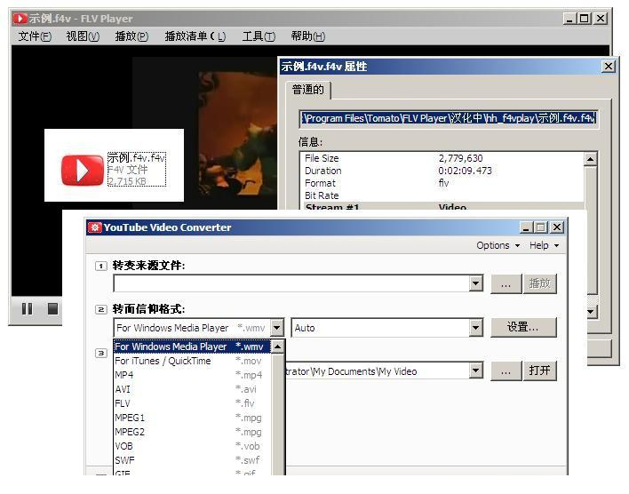Open the 播放清单(L) menu

pyautogui.click(x=195, y=36)
